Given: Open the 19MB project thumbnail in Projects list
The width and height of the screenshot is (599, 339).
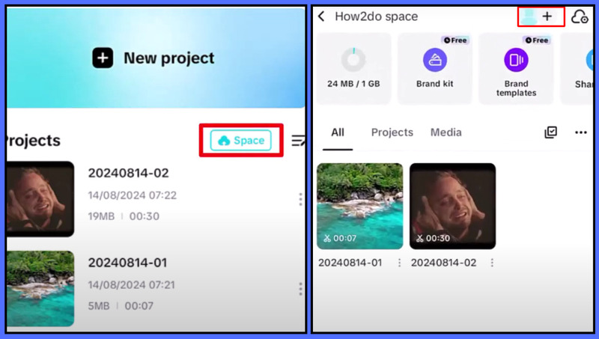Looking at the screenshot, I should tap(40, 199).
